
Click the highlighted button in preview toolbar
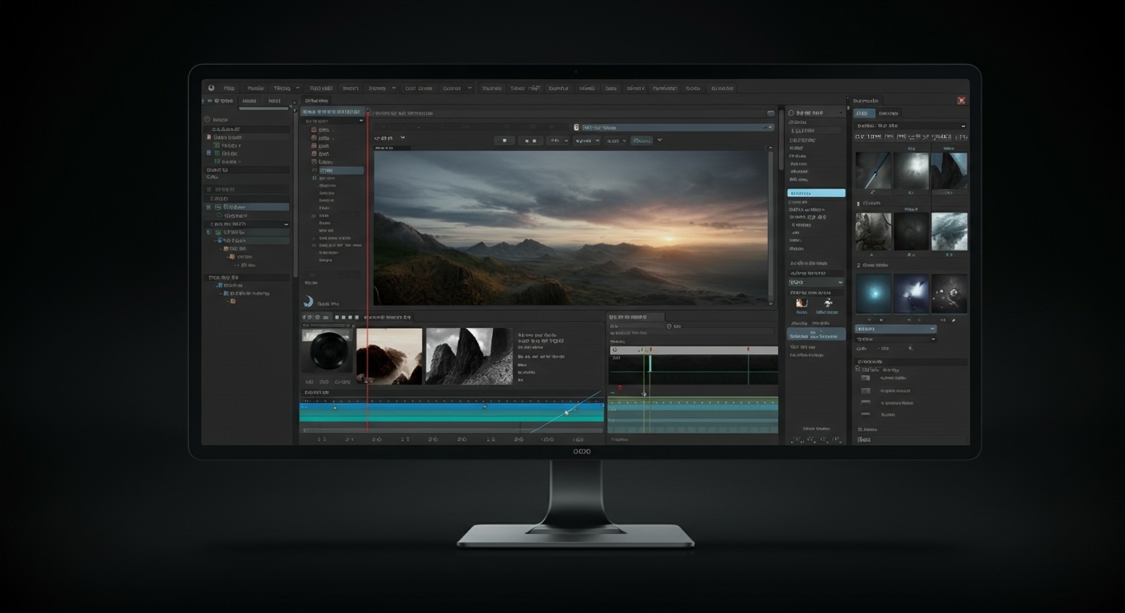click(642, 140)
